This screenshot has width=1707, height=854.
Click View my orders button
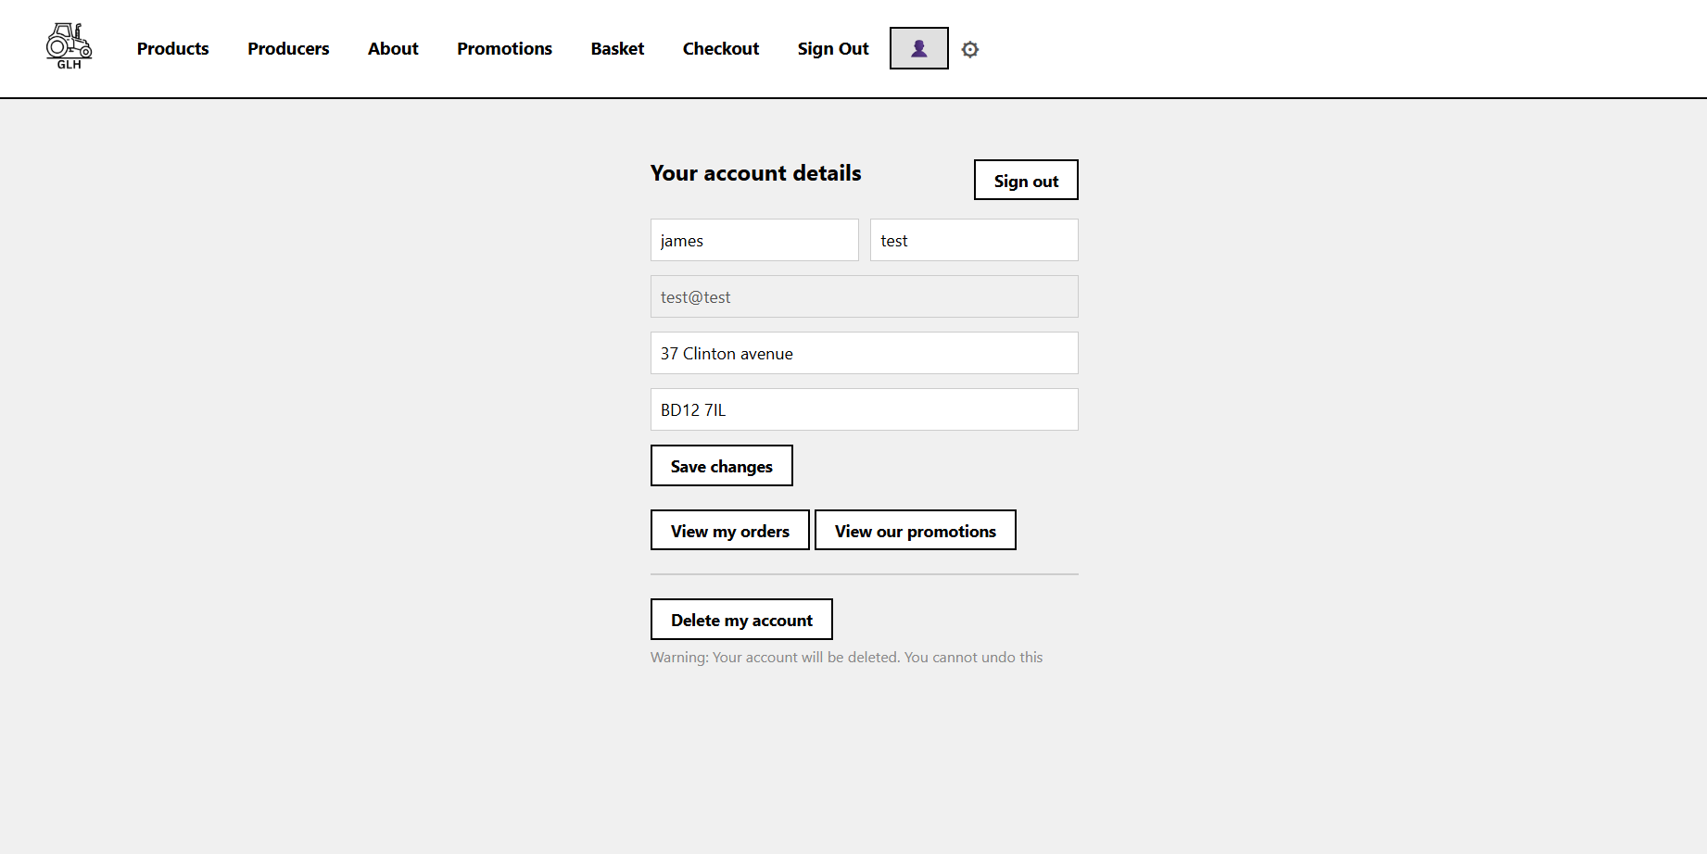click(x=729, y=530)
